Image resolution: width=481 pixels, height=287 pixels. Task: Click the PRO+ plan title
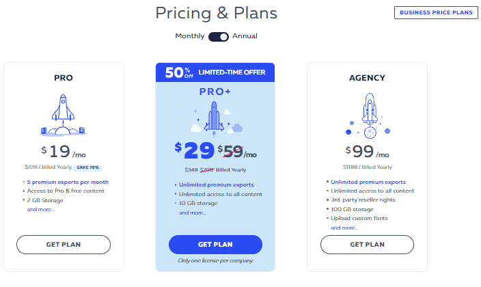pos(215,92)
